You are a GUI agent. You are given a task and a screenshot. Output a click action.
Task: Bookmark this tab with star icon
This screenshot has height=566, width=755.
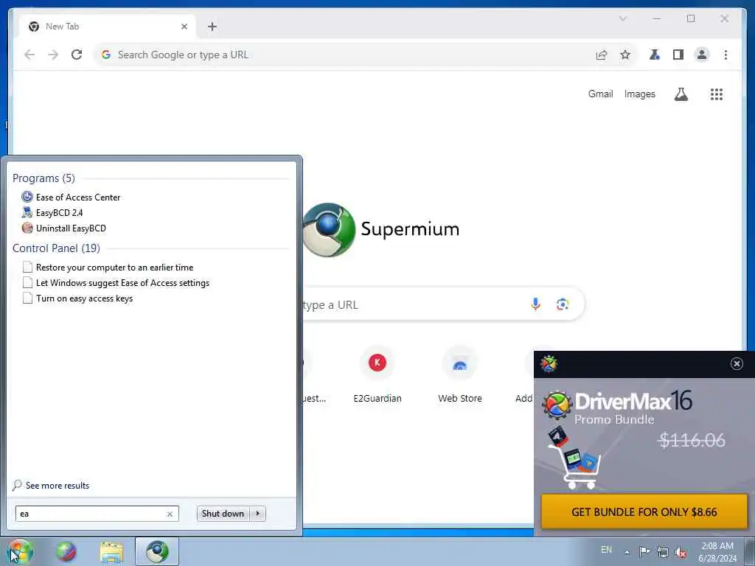pos(625,55)
